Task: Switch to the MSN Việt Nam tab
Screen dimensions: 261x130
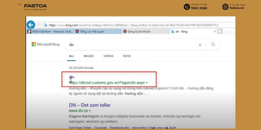Action: (50, 31)
